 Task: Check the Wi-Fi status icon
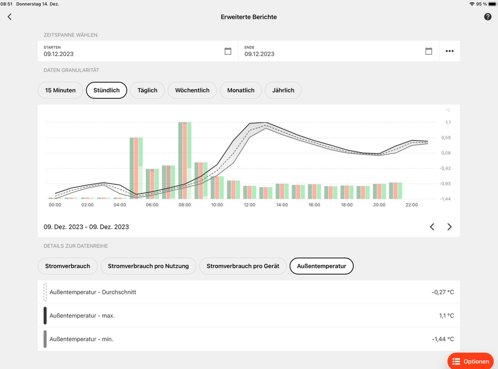[472, 4]
